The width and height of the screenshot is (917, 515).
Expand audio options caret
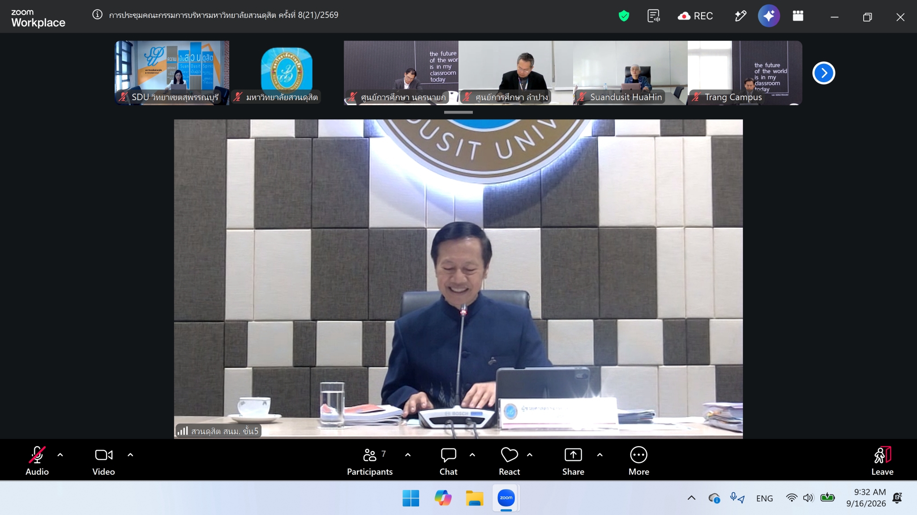(x=60, y=455)
